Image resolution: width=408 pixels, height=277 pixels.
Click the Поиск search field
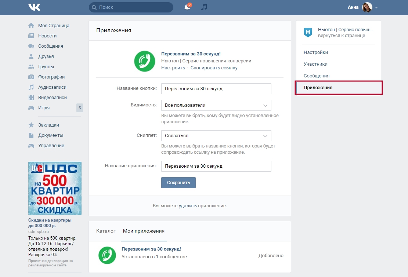click(131, 7)
